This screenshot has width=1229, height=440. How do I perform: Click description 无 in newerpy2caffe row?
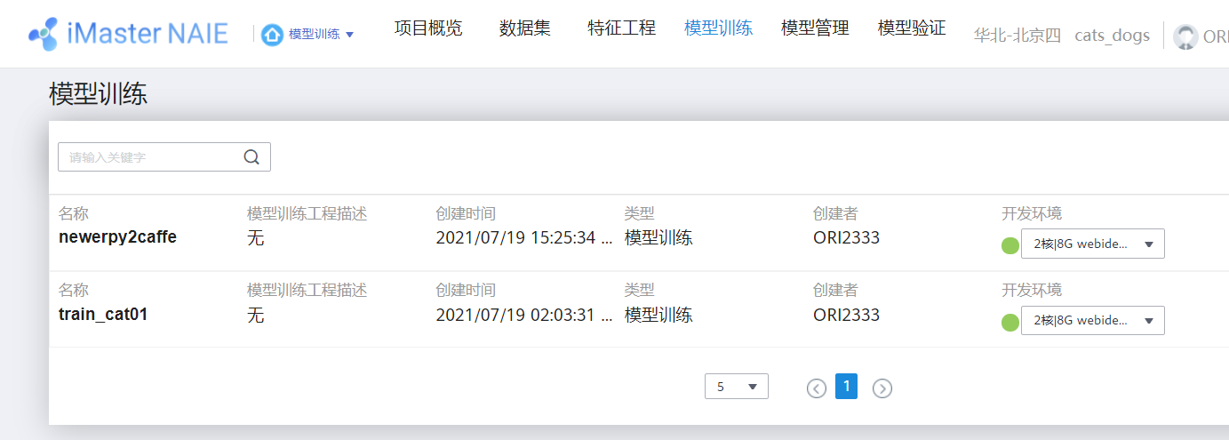click(x=256, y=237)
